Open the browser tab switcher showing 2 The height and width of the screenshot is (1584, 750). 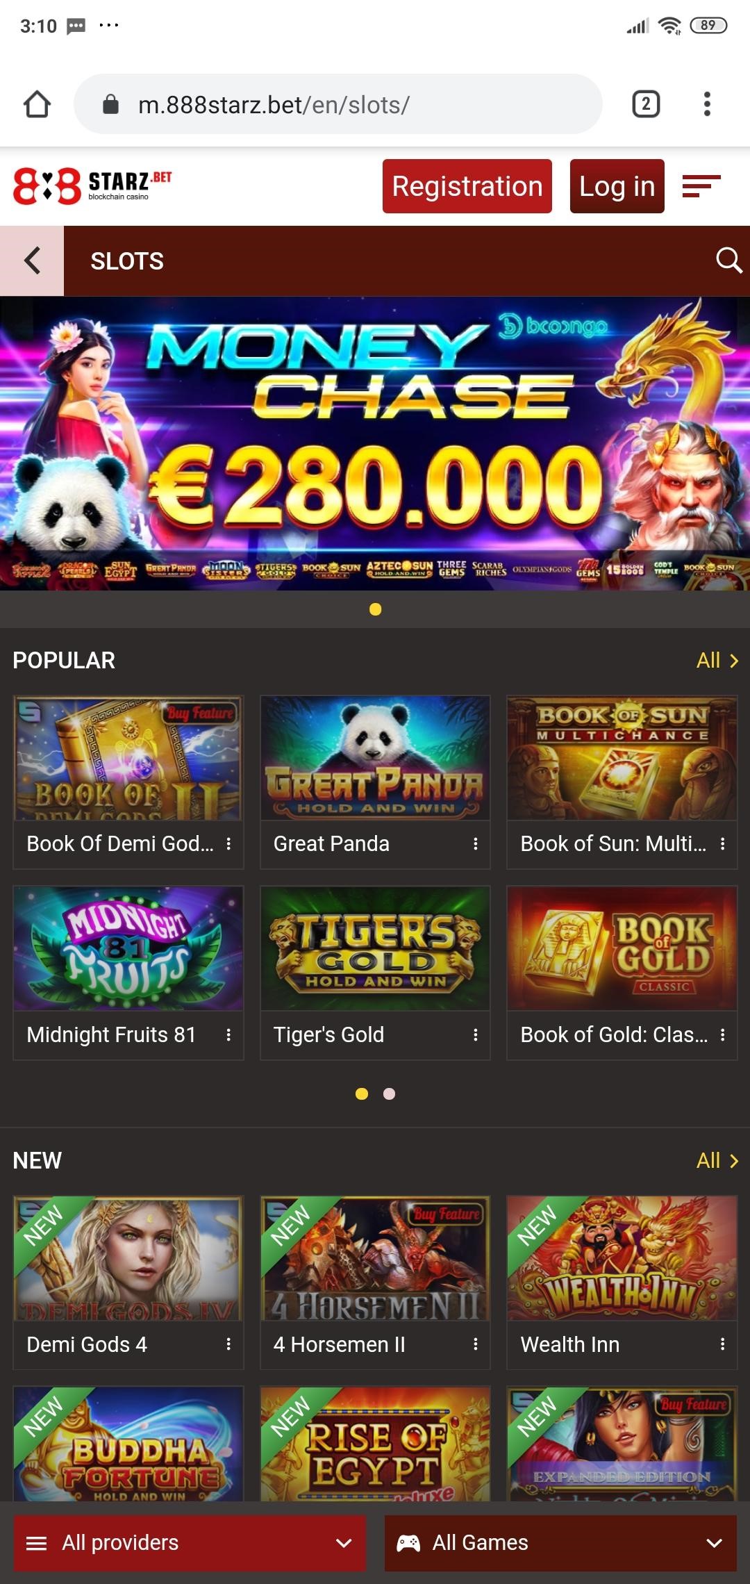646,104
